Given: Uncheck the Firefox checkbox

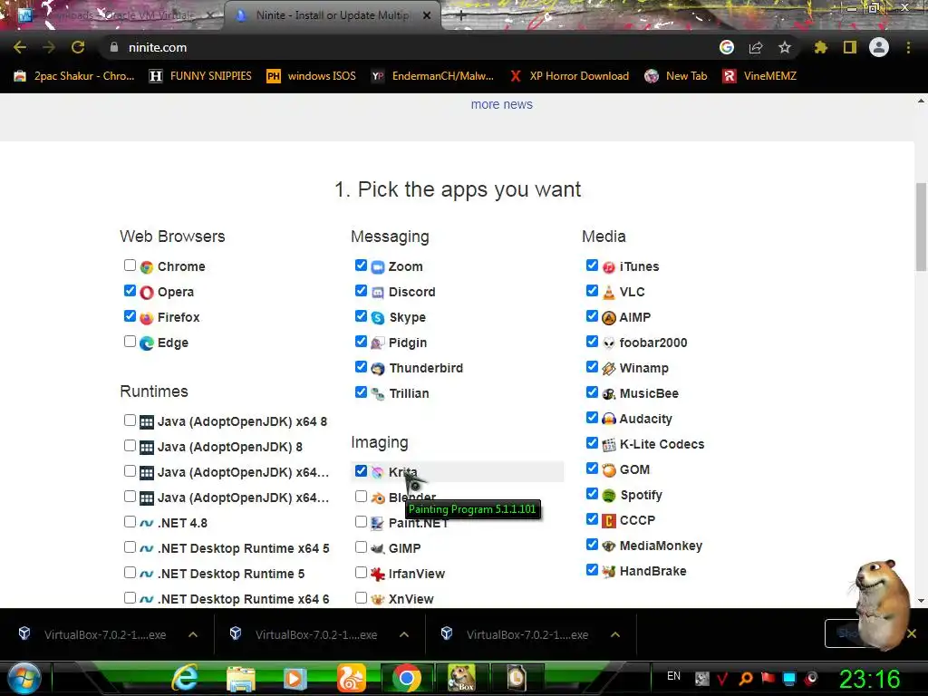Looking at the screenshot, I should [x=130, y=316].
